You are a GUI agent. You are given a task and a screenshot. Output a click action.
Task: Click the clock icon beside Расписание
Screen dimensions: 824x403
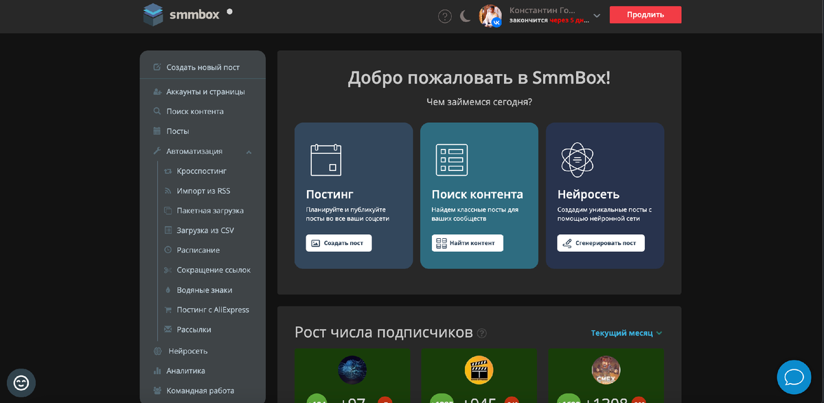tap(168, 251)
